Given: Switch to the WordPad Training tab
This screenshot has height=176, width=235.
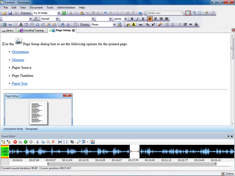Looking at the screenshot, I should (x=32, y=30).
